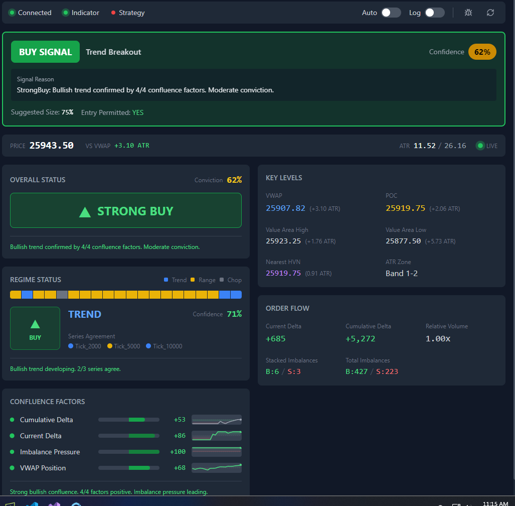Click the Imbalance Pressure progress bar
This screenshot has width=515, height=506.
129,452
